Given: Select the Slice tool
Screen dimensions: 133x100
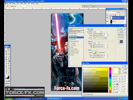Looking at the screenshot, I should point(9,54).
